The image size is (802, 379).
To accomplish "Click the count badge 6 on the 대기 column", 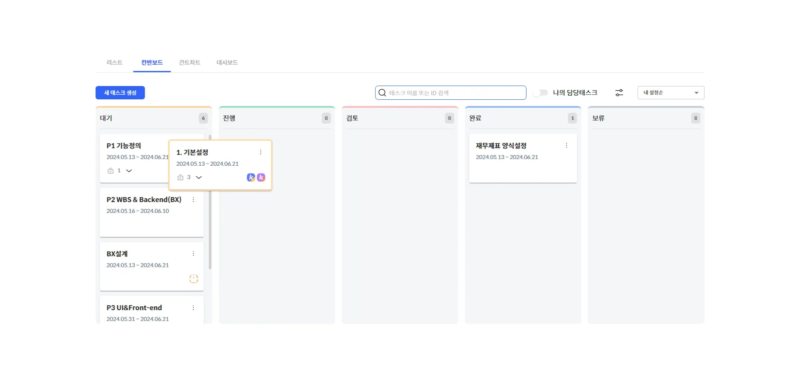I will [203, 118].
